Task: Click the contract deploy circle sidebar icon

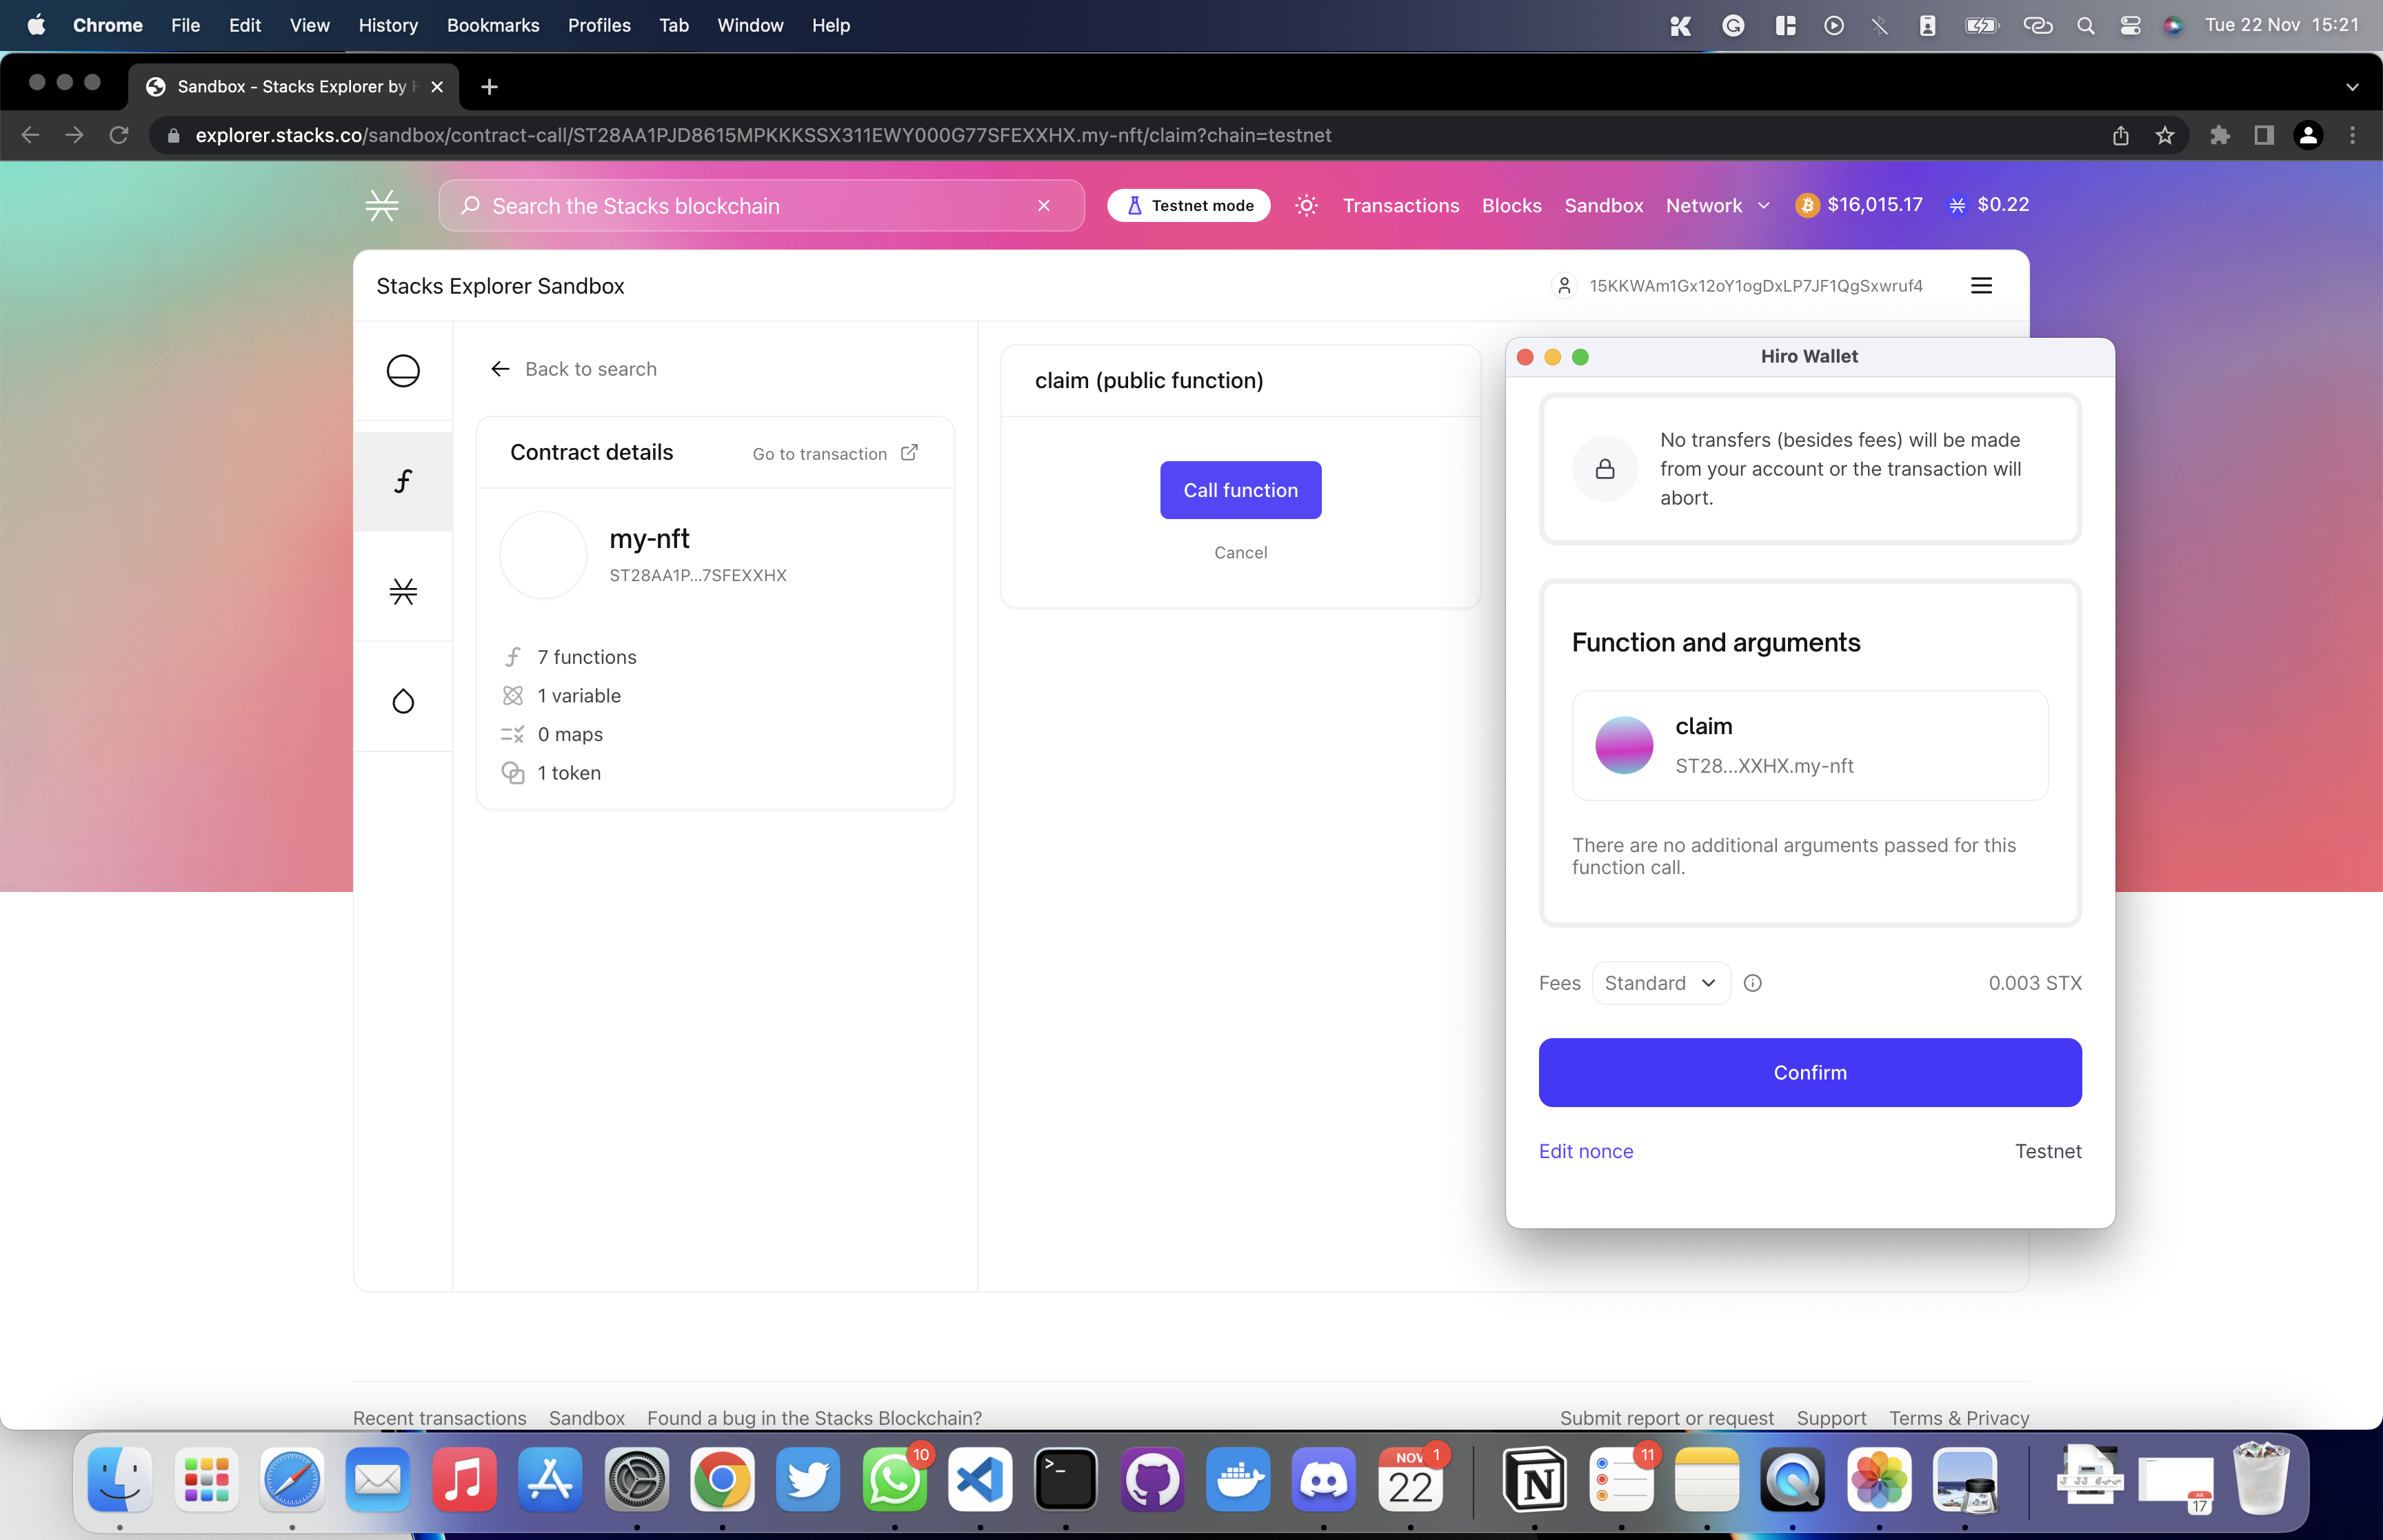Action: click(x=403, y=371)
